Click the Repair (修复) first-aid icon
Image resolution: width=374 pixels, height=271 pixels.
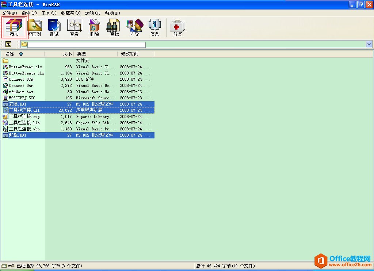178,27
